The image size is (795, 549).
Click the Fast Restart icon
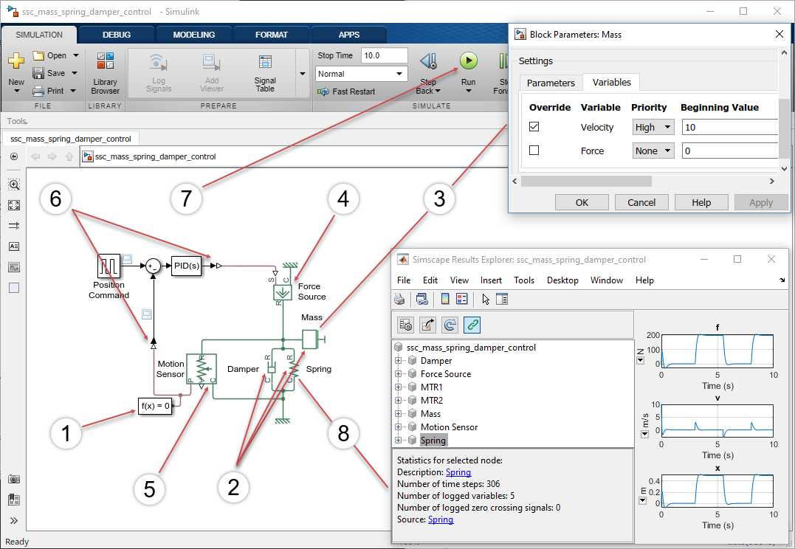click(x=323, y=91)
